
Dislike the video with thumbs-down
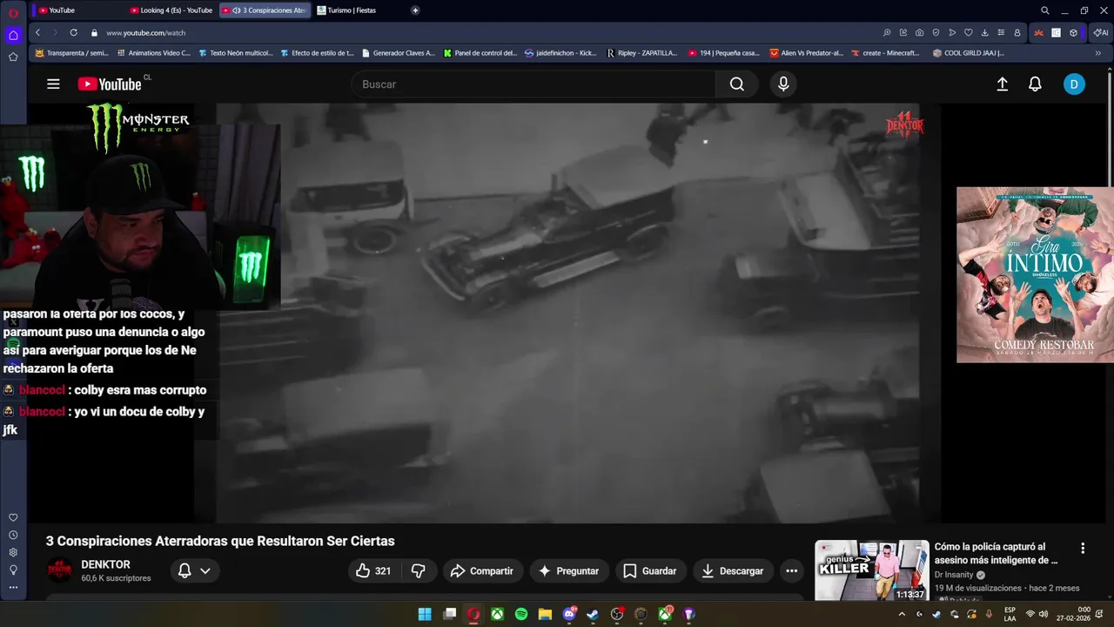point(419,570)
